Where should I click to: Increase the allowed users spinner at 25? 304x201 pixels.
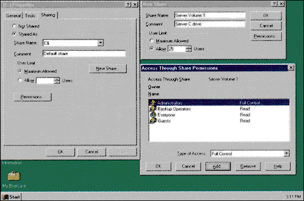tap(188, 47)
